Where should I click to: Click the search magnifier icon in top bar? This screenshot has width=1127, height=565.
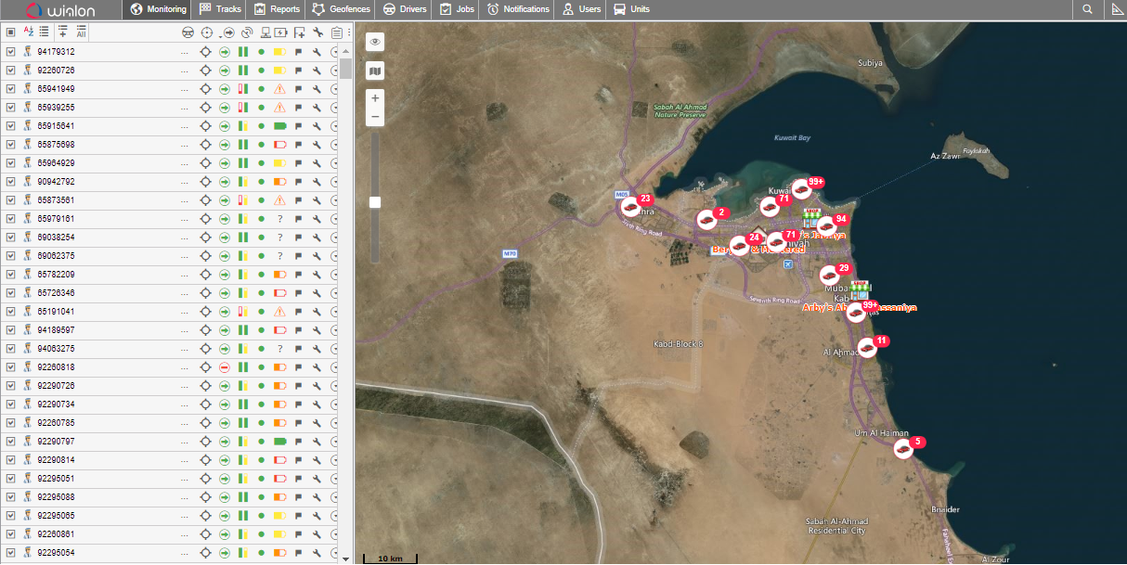[x=1087, y=9]
